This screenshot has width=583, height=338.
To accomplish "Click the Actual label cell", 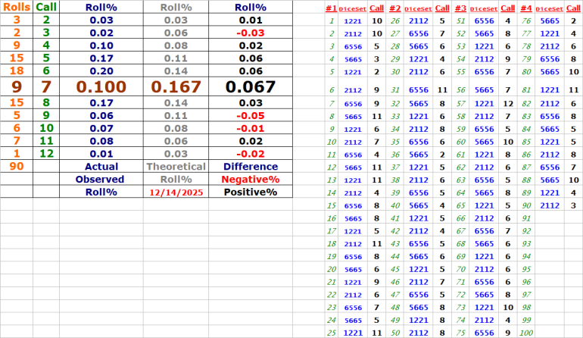I will (x=101, y=166).
